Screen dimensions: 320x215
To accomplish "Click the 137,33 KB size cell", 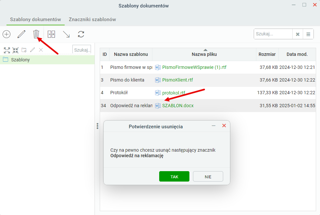I will pyautogui.click(x=267, y=93).
